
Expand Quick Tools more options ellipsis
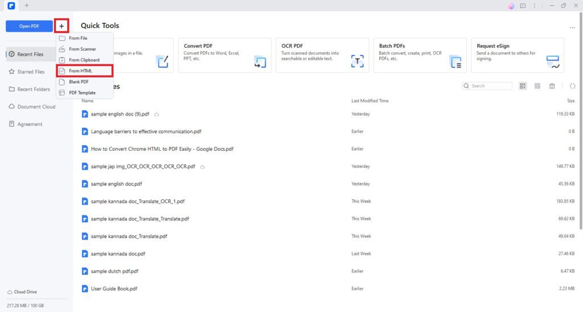pos(572,27)
